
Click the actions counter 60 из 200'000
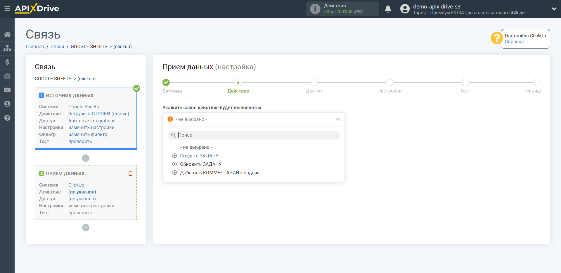pos(343,12)
